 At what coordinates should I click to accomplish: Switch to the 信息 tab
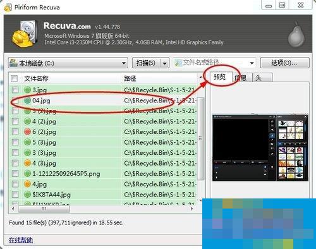pos(242,78)
